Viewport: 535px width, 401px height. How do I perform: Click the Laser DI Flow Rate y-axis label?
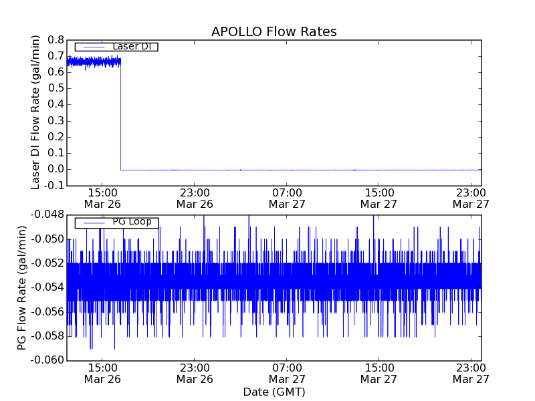pos(37,112)
